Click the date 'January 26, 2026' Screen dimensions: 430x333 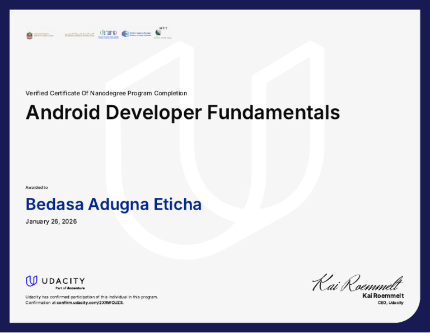[51, 221]
